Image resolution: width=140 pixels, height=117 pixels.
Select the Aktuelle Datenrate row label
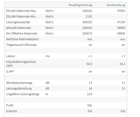(x=19, y=28)
